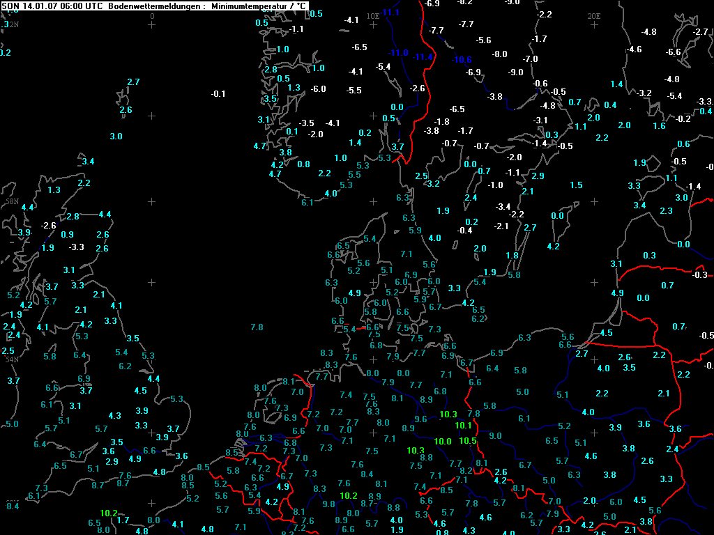This screenshot has height=535, width=714.
Task: Click the 54N latitude label
Action: [12, 359]
